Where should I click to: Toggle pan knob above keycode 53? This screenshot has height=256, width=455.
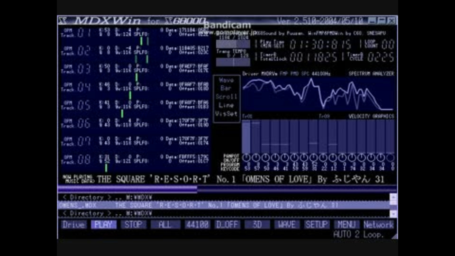pyautogui.click(x=246, y=158)
